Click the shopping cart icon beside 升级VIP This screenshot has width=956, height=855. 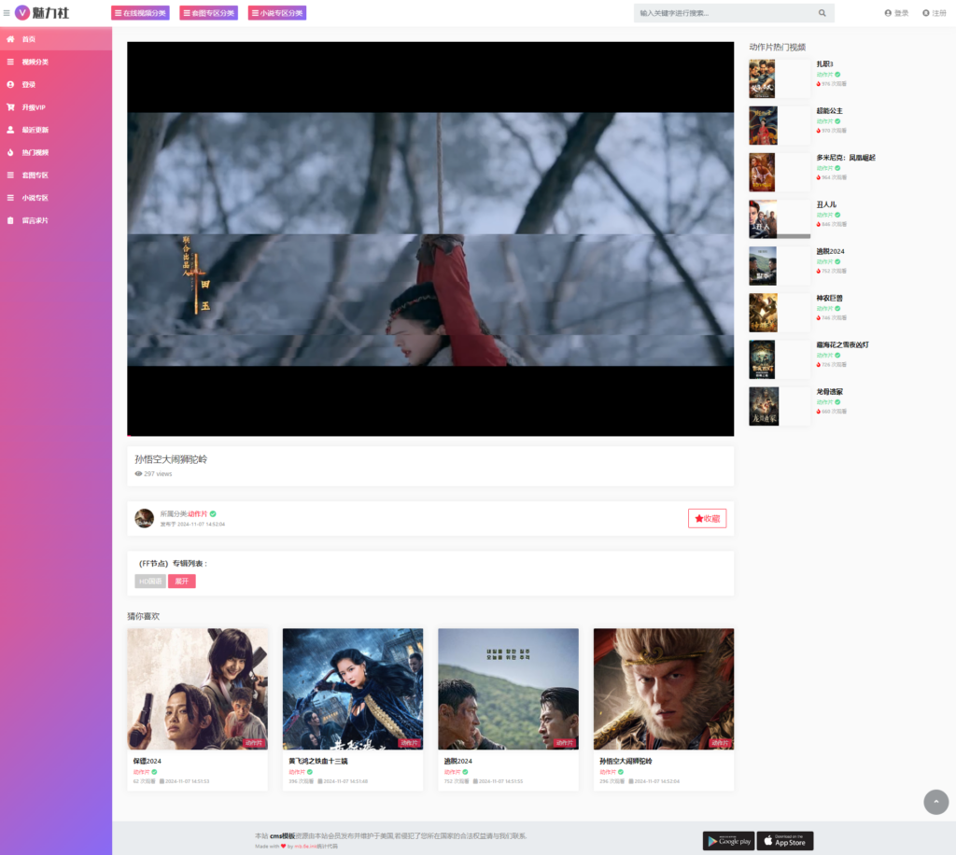(x=10, y=107)
